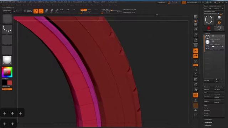Viewport: 228px width, 128px height.
Task: Open the alpha selector slot
Action: pos(7,40)
